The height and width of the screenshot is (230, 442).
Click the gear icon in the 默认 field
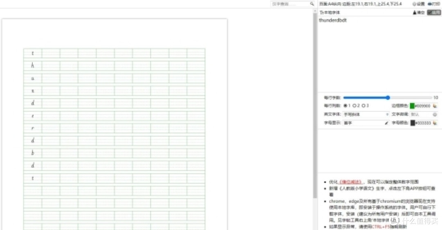(435, 115)
